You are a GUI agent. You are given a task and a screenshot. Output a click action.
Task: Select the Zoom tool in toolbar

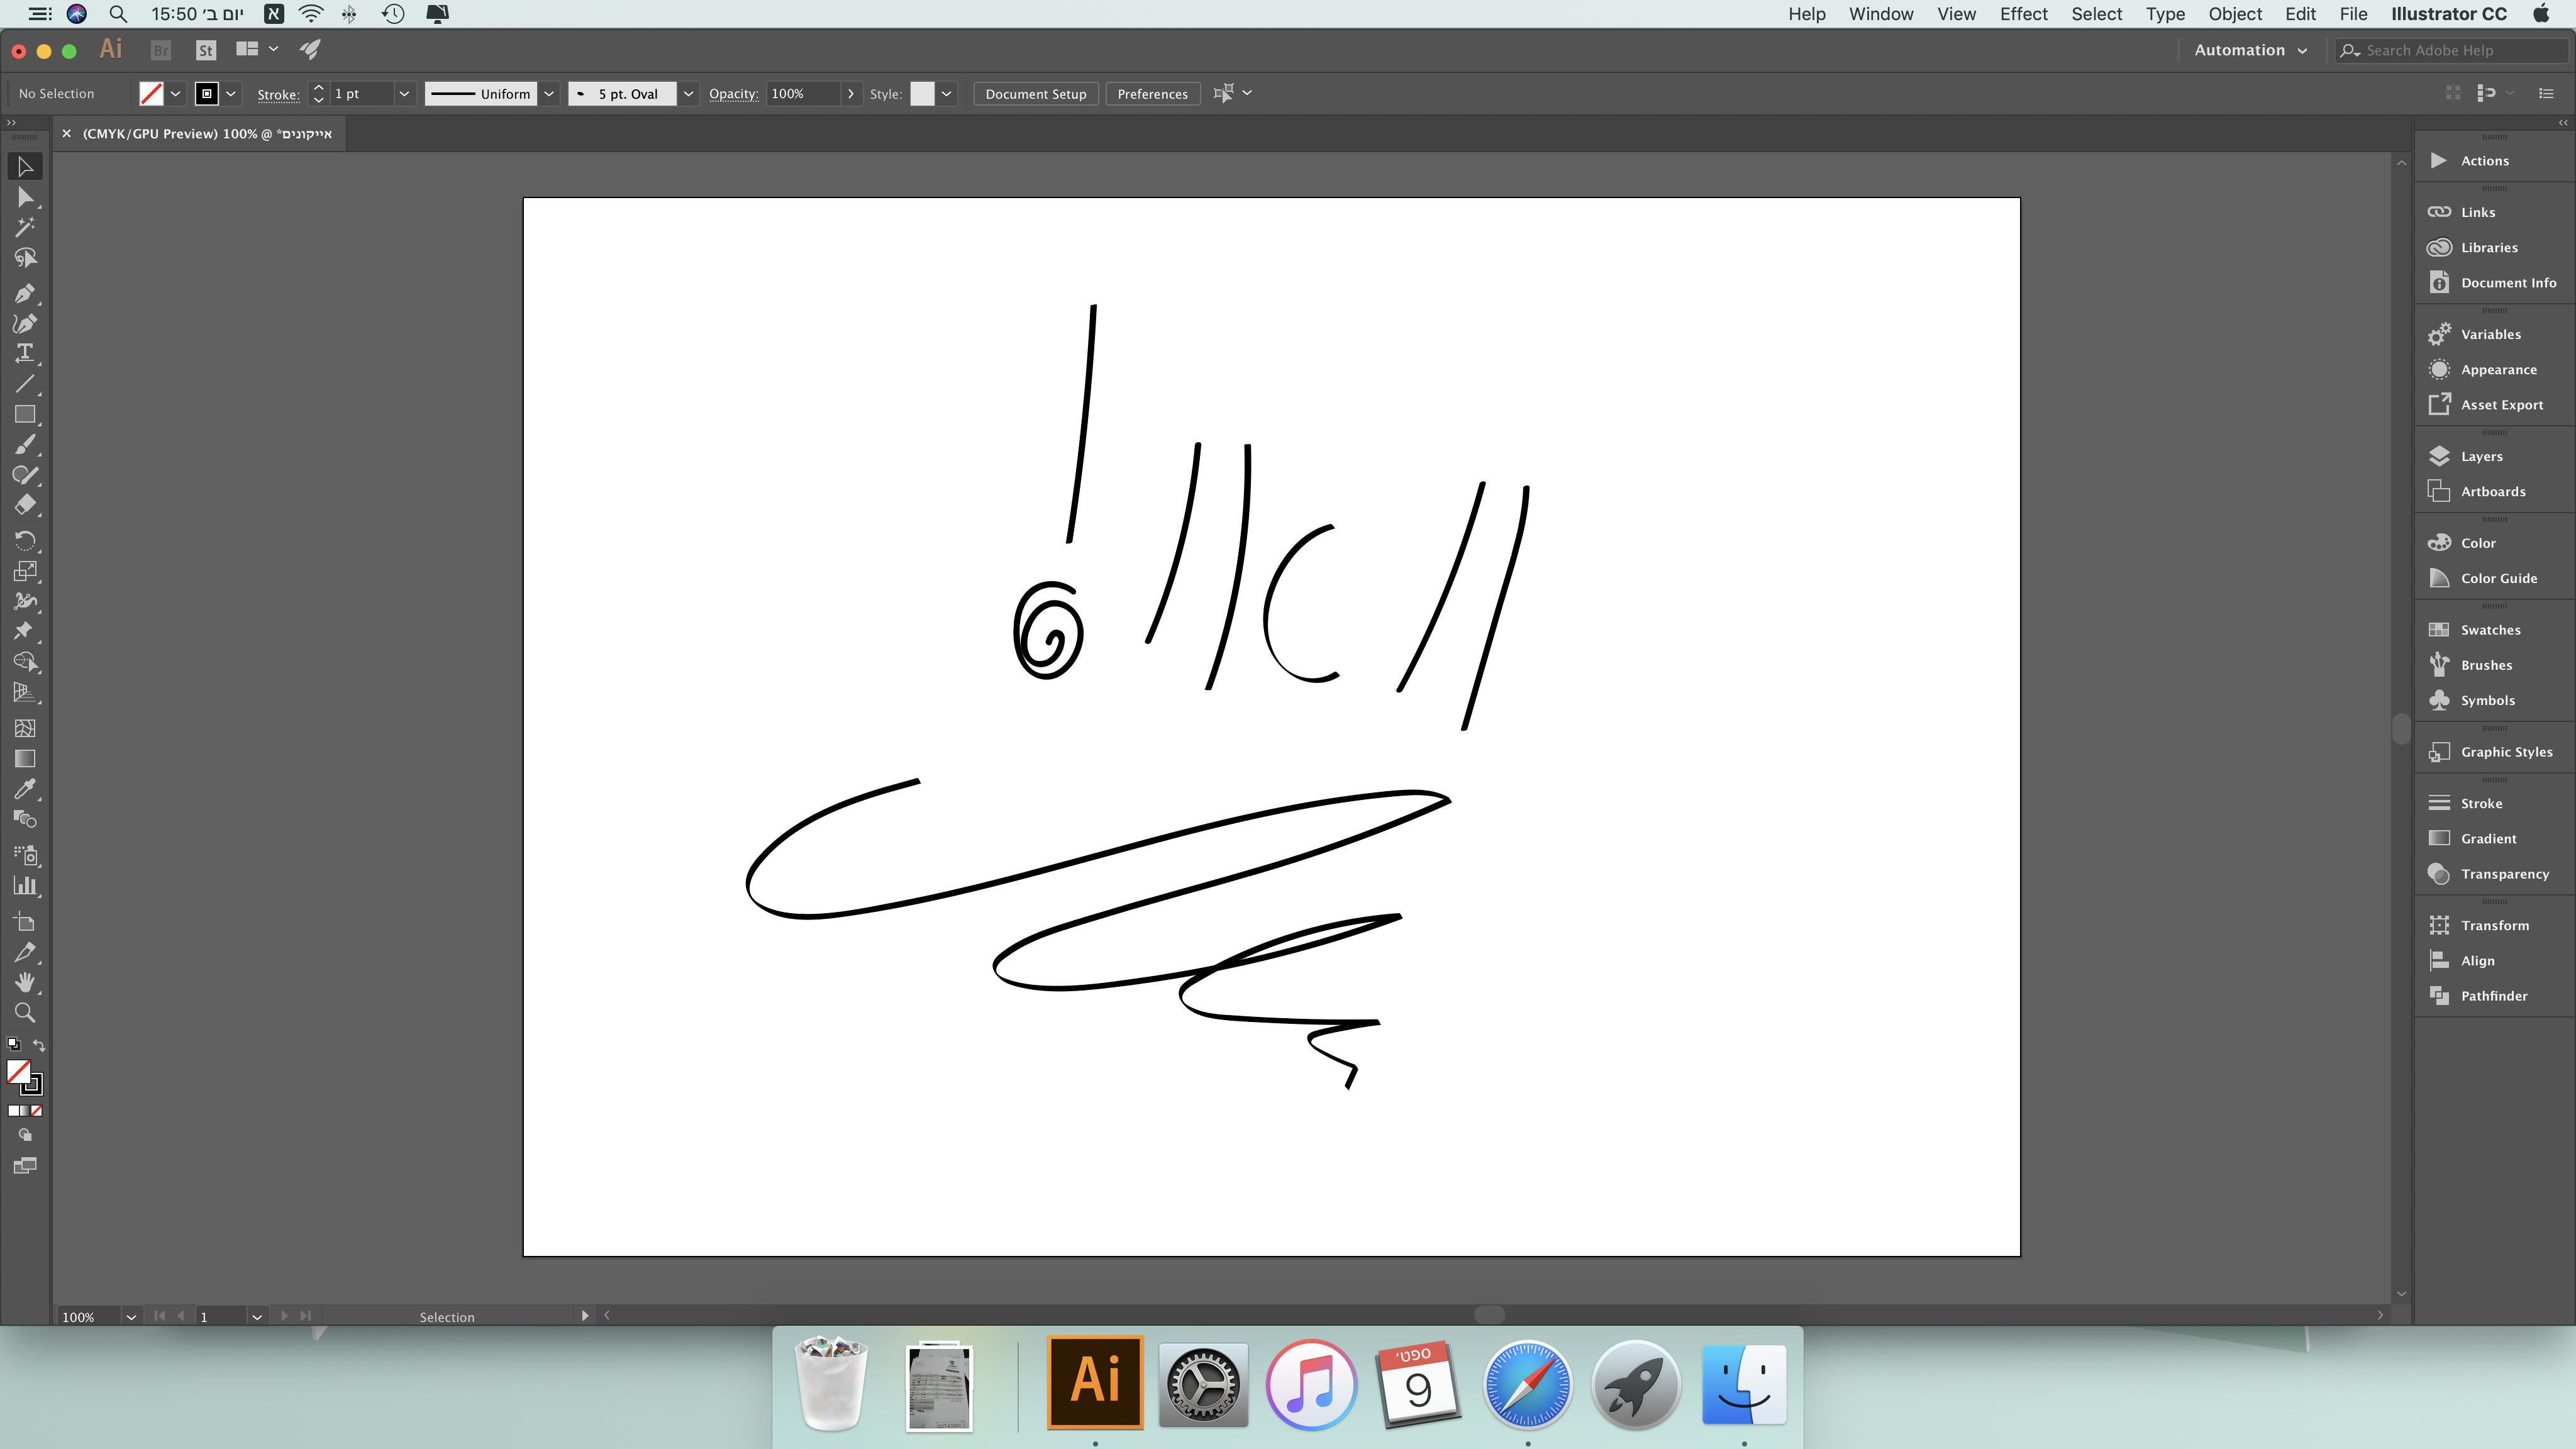[x=25, y=1012]
